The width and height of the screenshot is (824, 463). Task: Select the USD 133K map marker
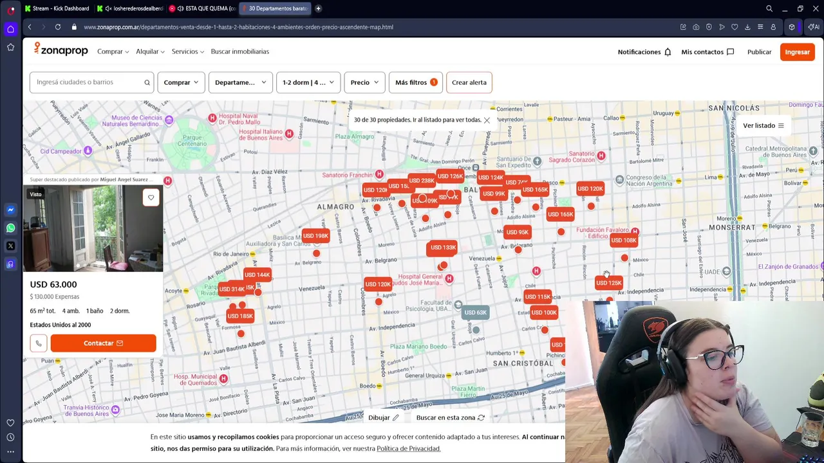[442, 248]
